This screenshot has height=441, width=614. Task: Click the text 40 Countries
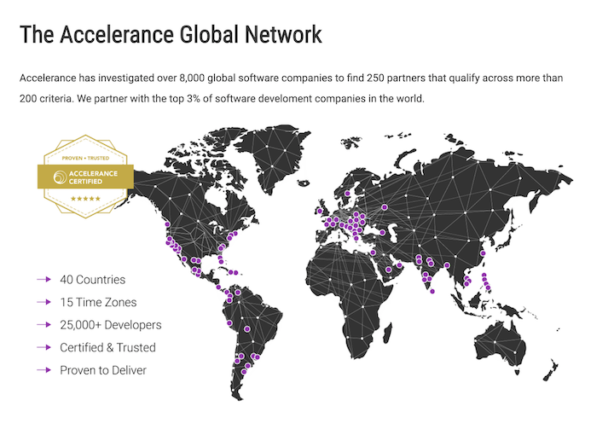[x=92, y=280]
